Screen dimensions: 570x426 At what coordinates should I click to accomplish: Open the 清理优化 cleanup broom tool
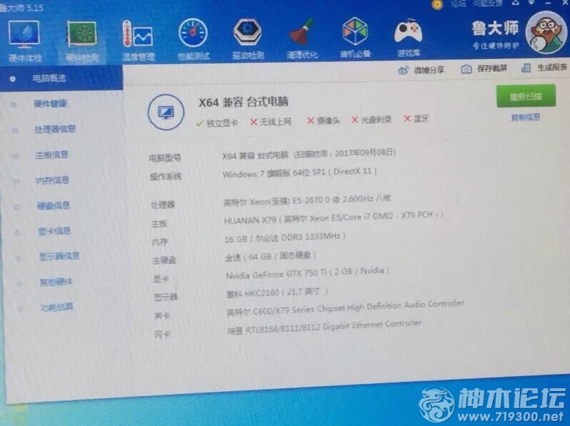pyautogui.click(x=302, y=38)
